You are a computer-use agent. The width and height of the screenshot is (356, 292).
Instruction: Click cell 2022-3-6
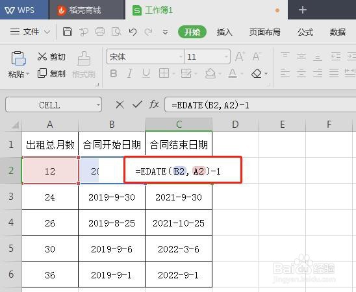pos(179,249)
